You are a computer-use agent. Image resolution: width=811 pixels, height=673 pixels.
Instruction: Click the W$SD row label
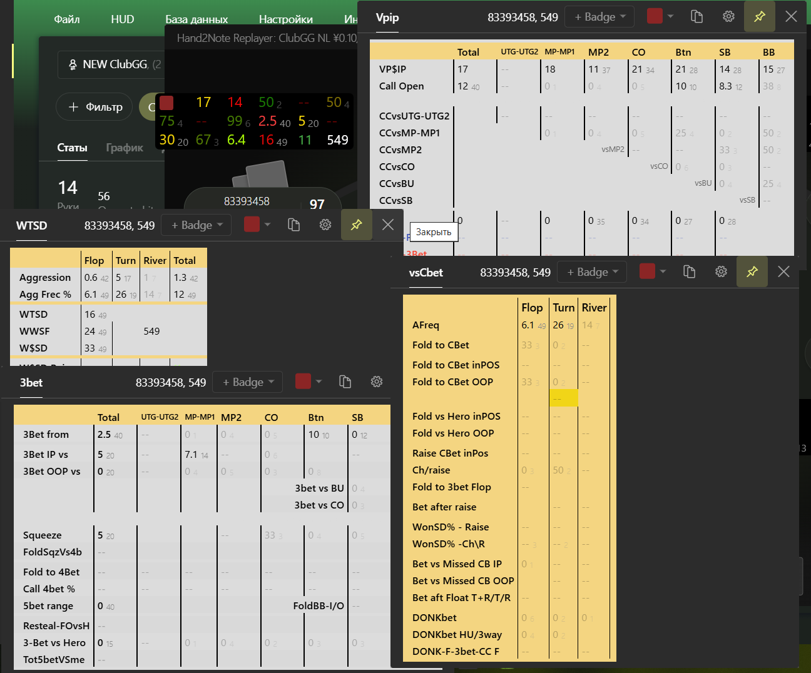click(x=33, y=348)
